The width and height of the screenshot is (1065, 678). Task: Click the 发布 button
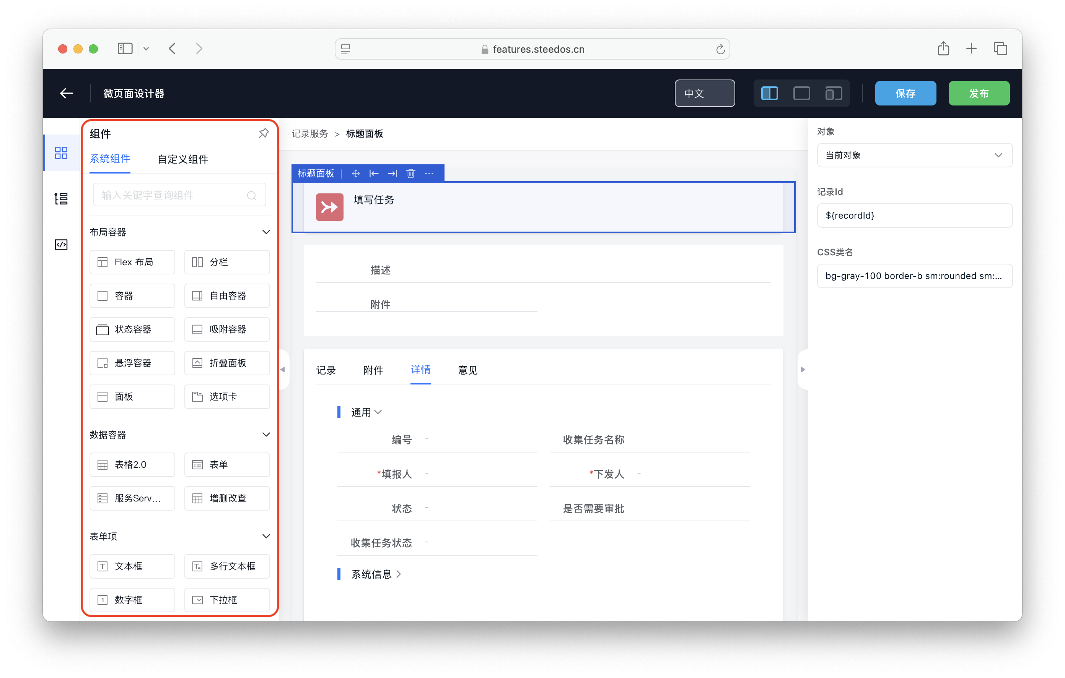click(979, 93)
